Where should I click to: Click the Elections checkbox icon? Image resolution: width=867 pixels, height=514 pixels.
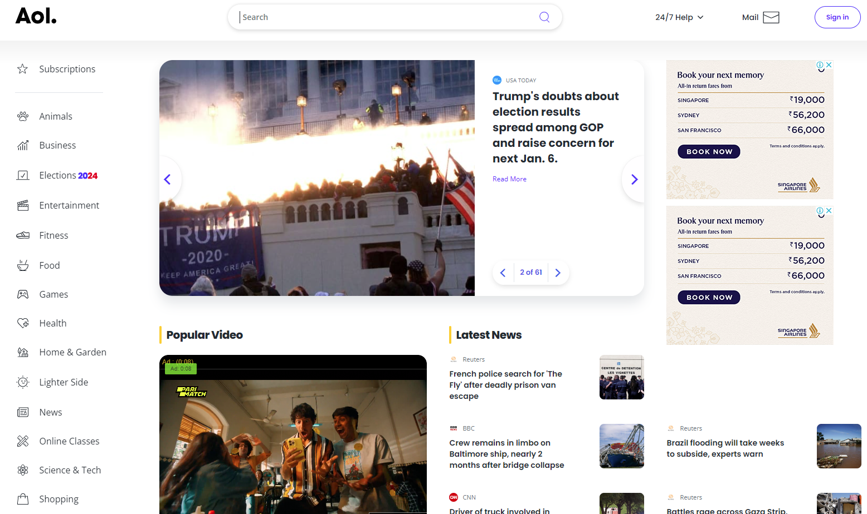(x=22, y=175)
